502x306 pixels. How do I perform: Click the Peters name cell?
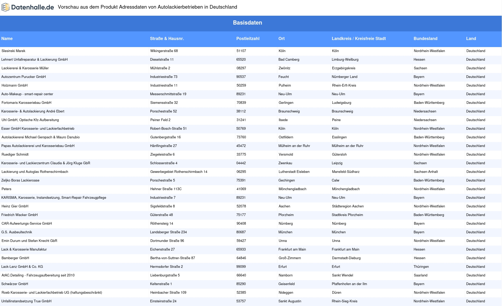(7, 189)
